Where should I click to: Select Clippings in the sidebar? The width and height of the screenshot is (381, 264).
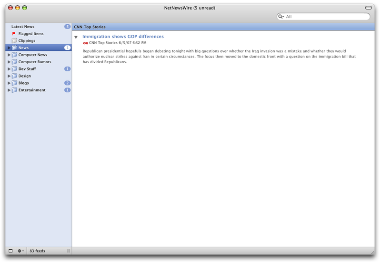point(39,40)
